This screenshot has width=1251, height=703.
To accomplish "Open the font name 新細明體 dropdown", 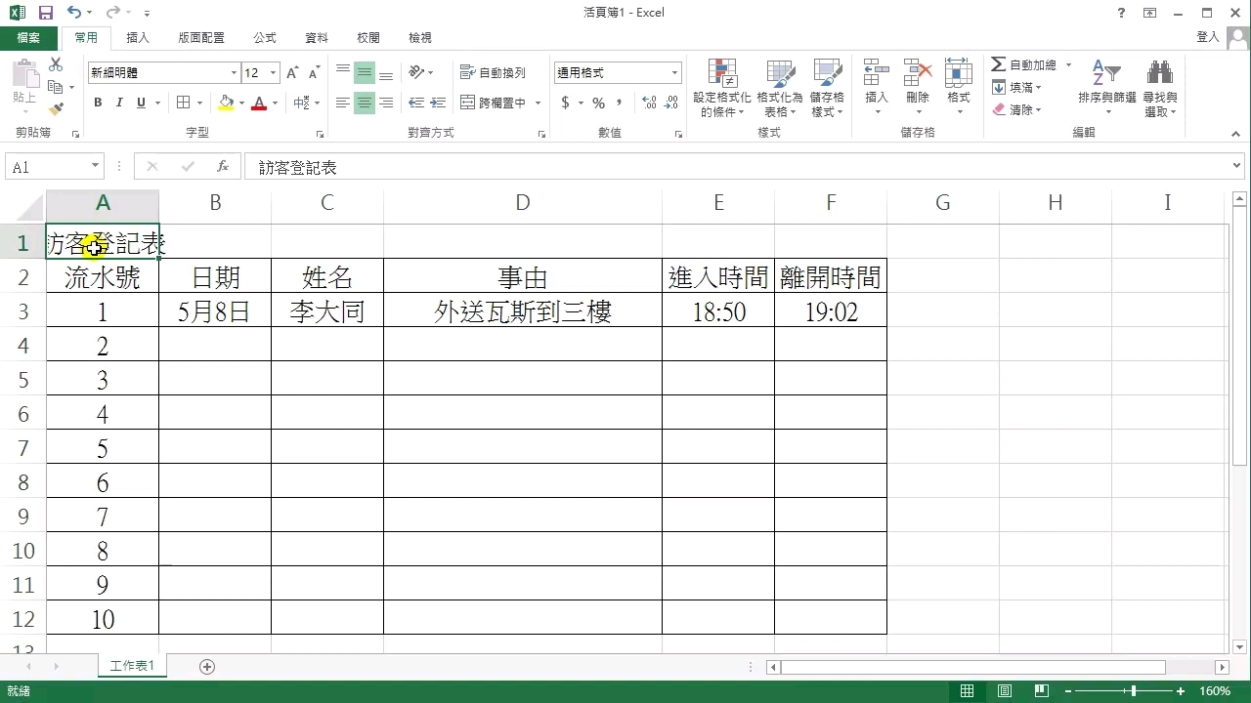I will click(x=234, y=73).
